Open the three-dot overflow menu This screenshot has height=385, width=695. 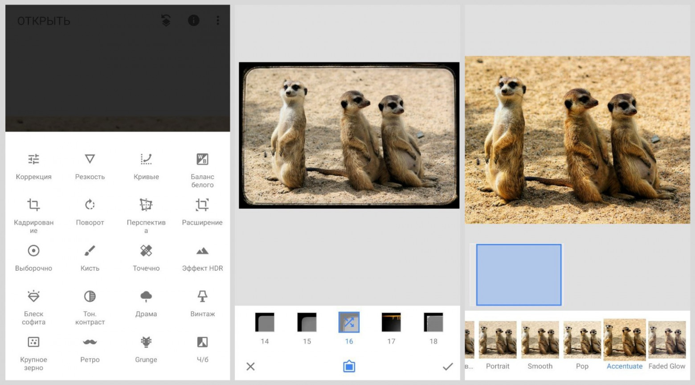pyautogui.click(x=218, y=20)
